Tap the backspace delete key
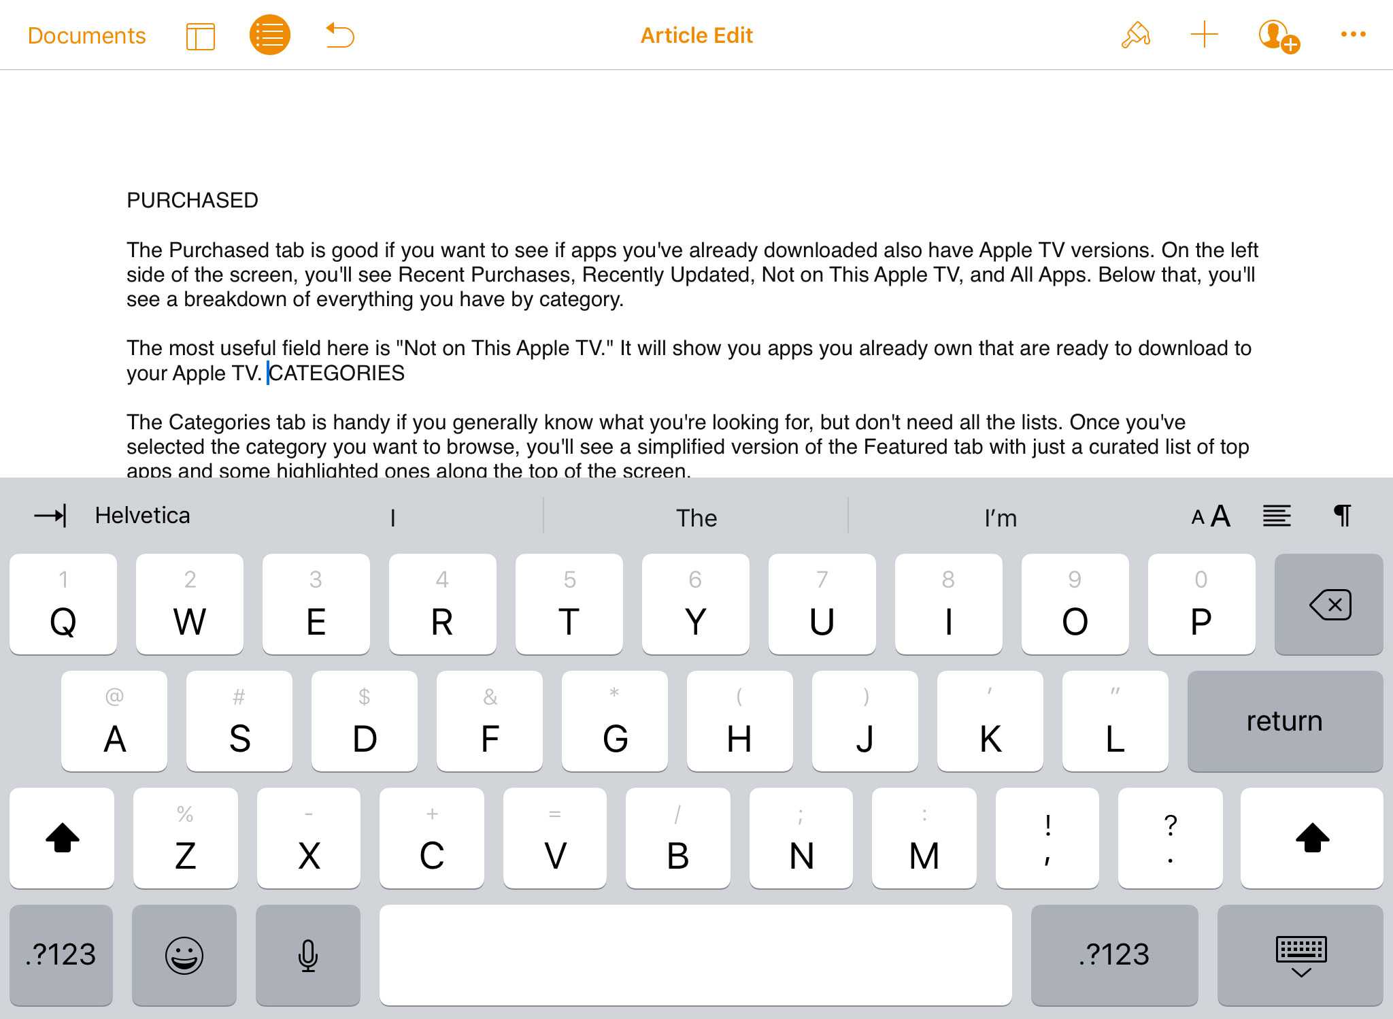1393x1019 pixels. pos(1329,604)
